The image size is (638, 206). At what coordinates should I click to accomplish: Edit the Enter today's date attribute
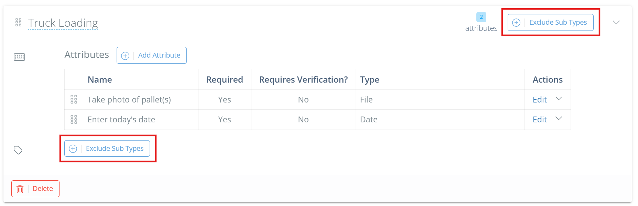tap(540, 120)
